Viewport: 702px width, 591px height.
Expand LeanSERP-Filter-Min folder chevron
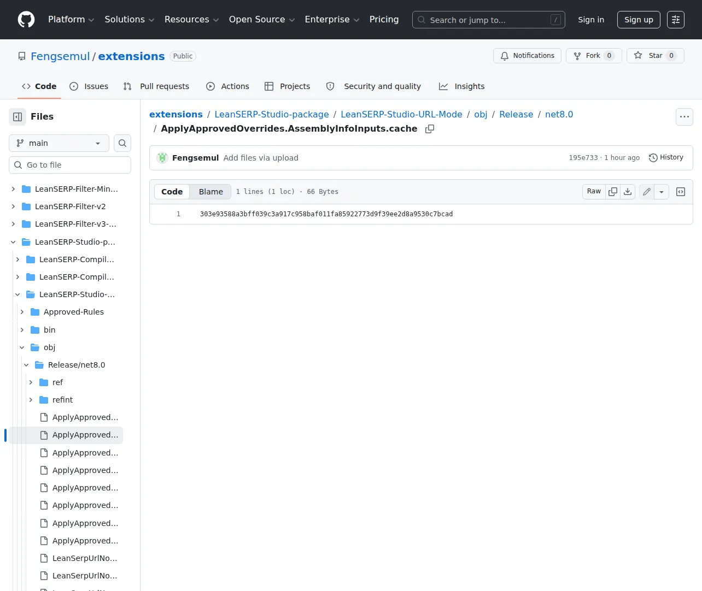[x=13, y=189]
